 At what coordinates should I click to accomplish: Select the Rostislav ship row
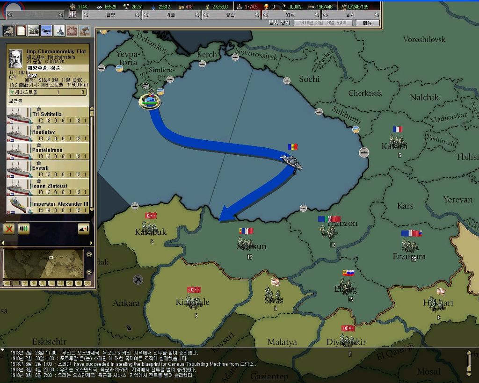pyautogui.click(x=48, y=133)
